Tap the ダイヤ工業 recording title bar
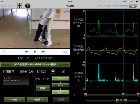This screenshot has height=104, width=140. (x=35, y=65)
